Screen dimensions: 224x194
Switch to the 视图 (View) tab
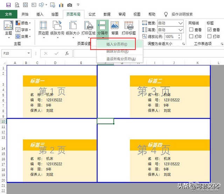click(137, 14)
